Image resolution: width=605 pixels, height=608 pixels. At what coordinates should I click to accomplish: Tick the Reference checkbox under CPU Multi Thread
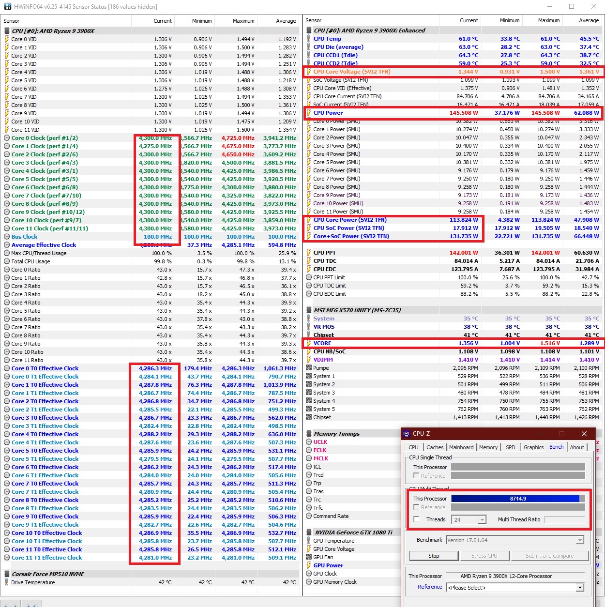[416, 507]
